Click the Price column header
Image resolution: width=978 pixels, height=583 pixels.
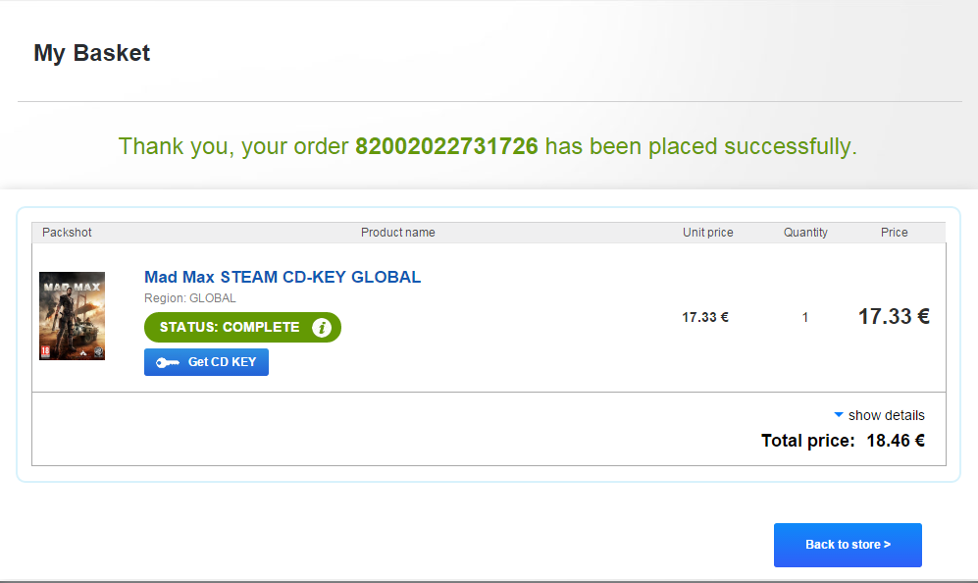(894, 233)
